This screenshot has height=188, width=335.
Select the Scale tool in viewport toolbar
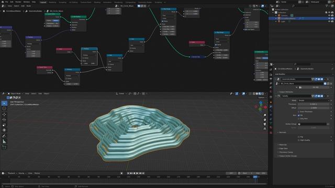tap(4, 125)
